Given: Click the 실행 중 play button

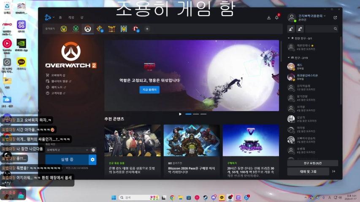Looking at the screenshot, I should pyautogui.click(x=67, y=159).
